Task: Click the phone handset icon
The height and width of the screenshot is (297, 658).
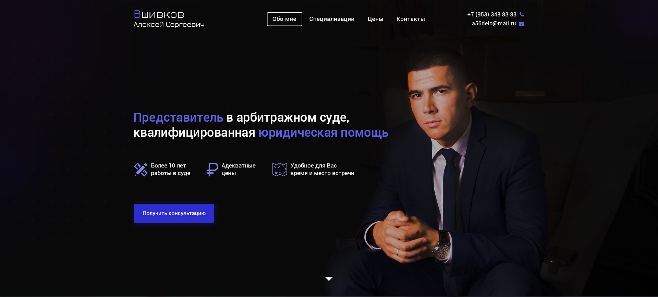Action: 522,14
